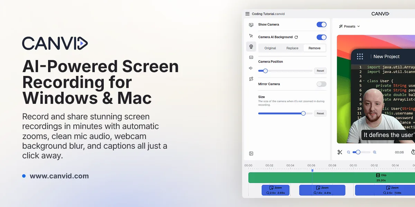The image size is (415, 207).
Task: Select the scissors cut tool
Action: [340, 152]
